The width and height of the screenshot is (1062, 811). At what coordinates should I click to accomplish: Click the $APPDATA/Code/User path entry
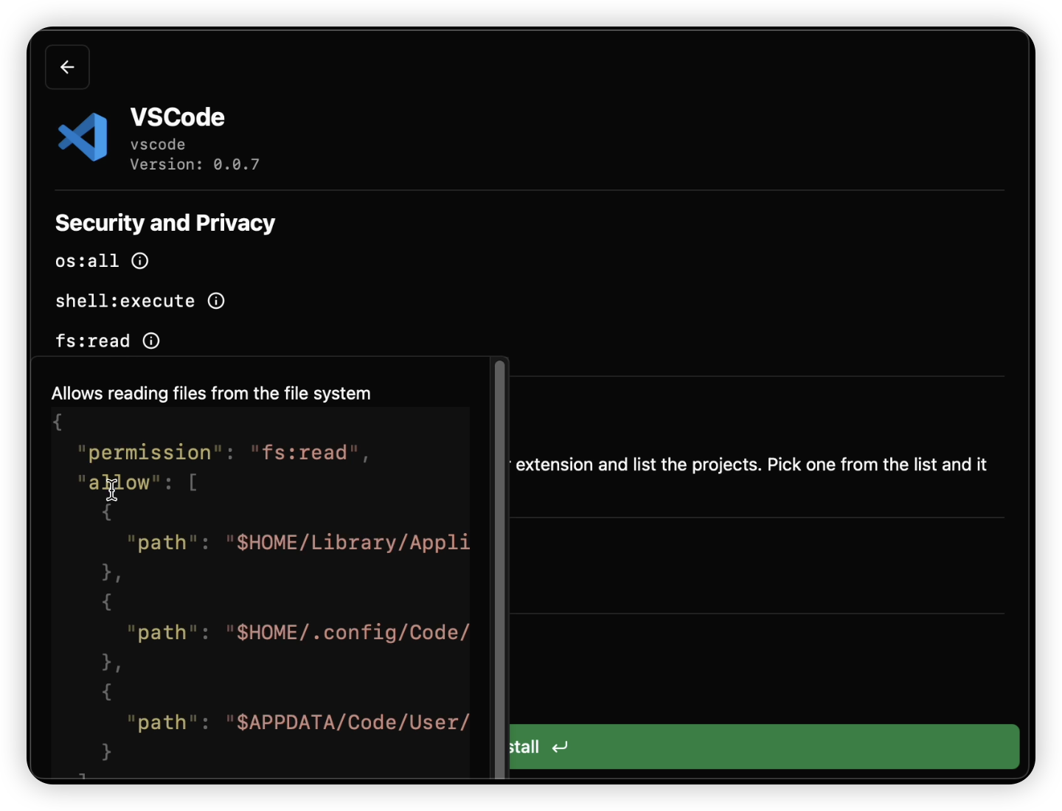click(x=353, y=723)
